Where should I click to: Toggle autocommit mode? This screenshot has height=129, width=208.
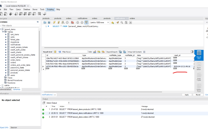click(x=86, y=23)
